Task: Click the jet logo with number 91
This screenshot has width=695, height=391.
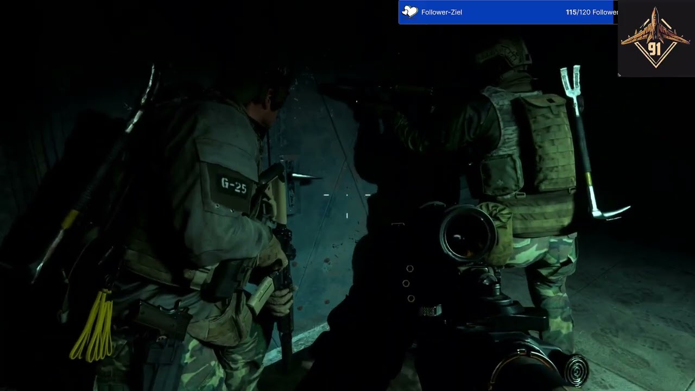Action: [655, 37]
